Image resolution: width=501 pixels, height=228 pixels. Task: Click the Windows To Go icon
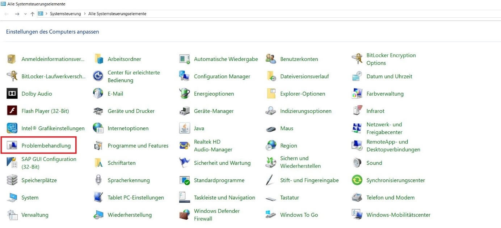point(271,215)
